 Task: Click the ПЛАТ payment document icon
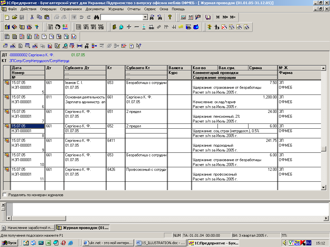coord(101,27)
